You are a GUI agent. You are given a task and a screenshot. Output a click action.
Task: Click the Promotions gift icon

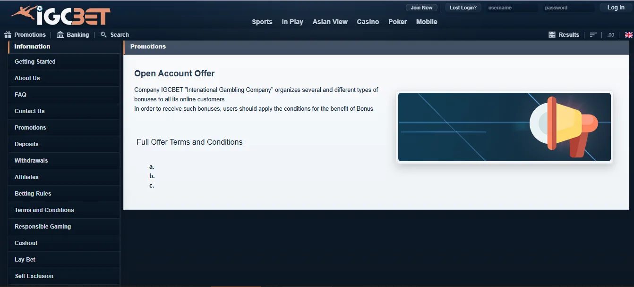tap(8, 35)
